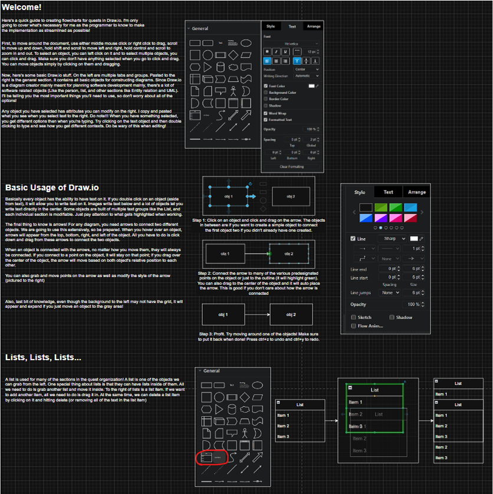Pick the diamond shape in the General palette beside the font panel
The image size is (493, 494).
(233, 55)
